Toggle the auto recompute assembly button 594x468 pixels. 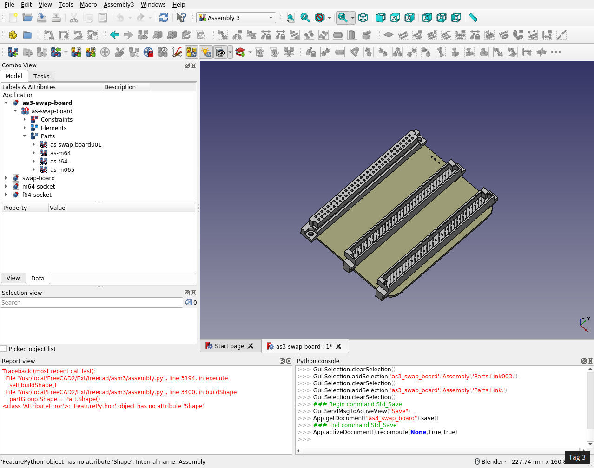tap(191, 52)
